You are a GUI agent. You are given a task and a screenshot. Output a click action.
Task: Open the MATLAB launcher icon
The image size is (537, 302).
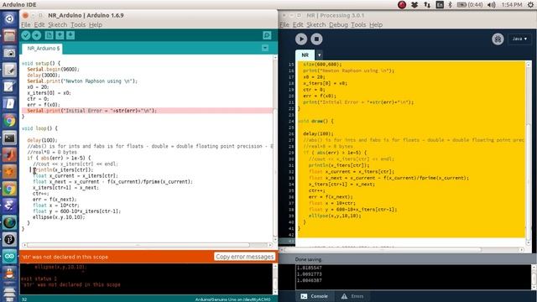pos(9,154)
